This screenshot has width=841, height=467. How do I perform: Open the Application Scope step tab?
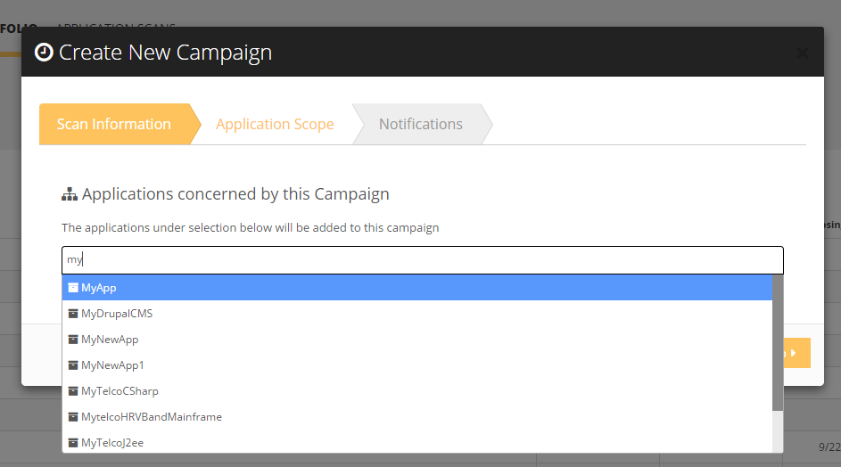tap(275, 124)
